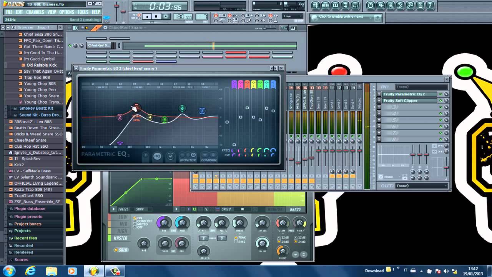This screenshot has width=492, height=277.
Task: Click the question-mark help icon
Action: [x=430, y=5]
